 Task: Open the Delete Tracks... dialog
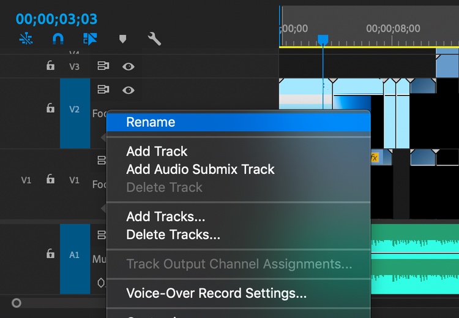click(x=173, y=234)
